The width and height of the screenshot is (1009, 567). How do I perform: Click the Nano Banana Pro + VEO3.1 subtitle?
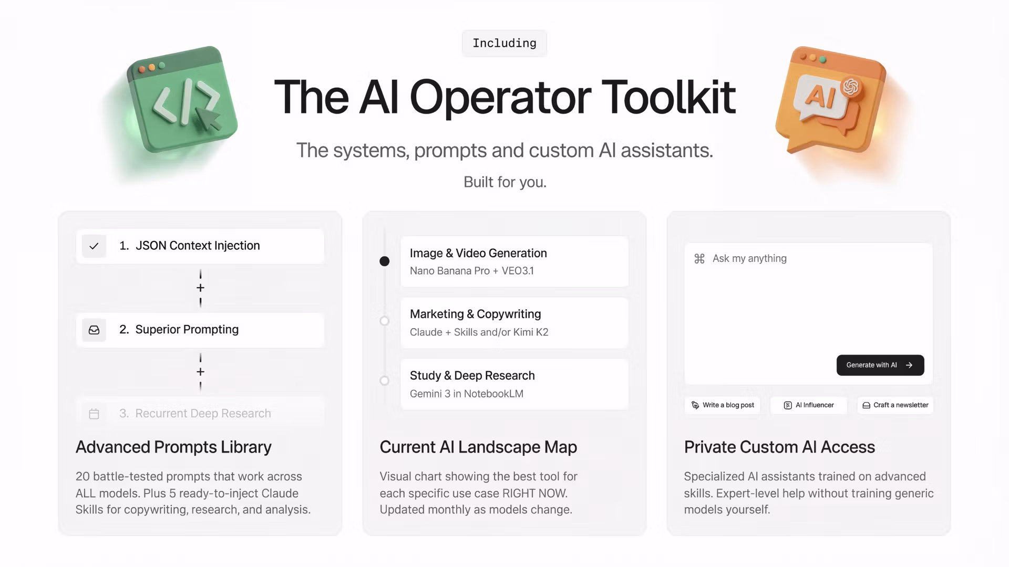click(x=472, y=271)
